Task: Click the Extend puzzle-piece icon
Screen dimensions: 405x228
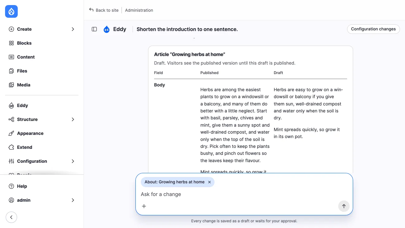Action: click(11, 147)
